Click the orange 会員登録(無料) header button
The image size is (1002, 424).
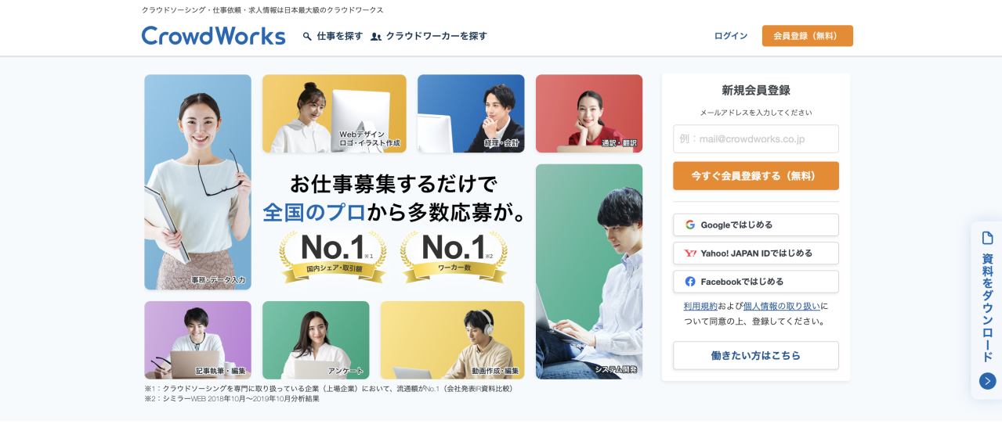[808, 36]
